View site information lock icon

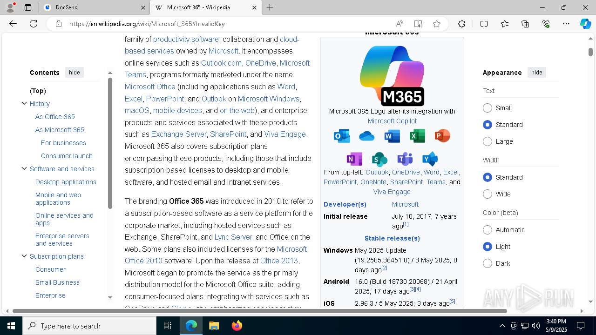(58, 24)
